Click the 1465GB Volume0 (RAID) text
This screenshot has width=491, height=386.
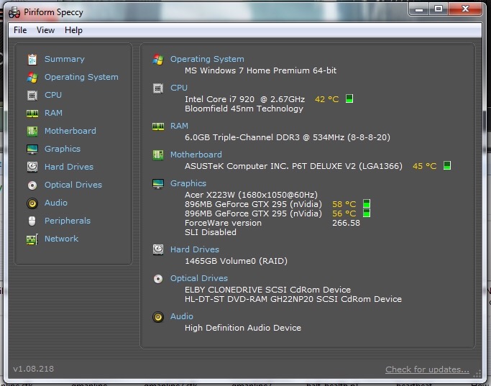point(236,261)
